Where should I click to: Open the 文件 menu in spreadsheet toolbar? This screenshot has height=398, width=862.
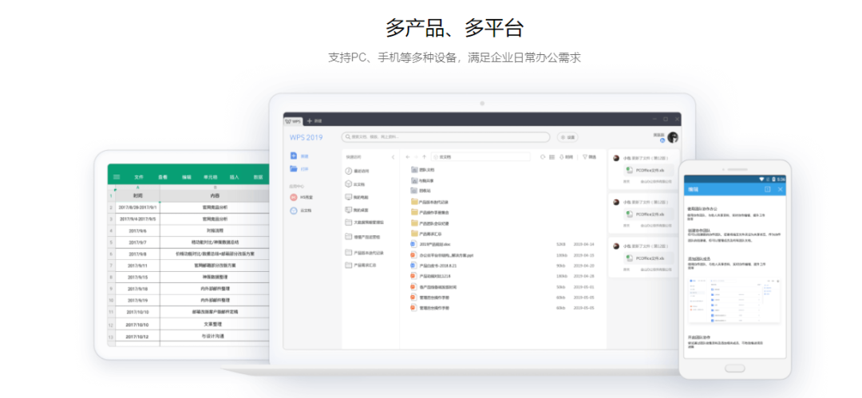pos(139,177)
